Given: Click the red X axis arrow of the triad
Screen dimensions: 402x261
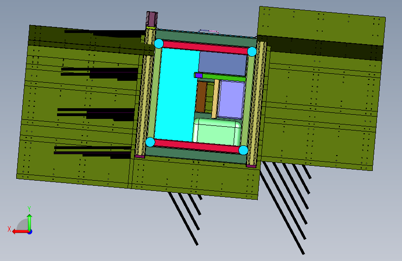Looking at the screenshot, I should pyautogui.click(x=20, y=232).
